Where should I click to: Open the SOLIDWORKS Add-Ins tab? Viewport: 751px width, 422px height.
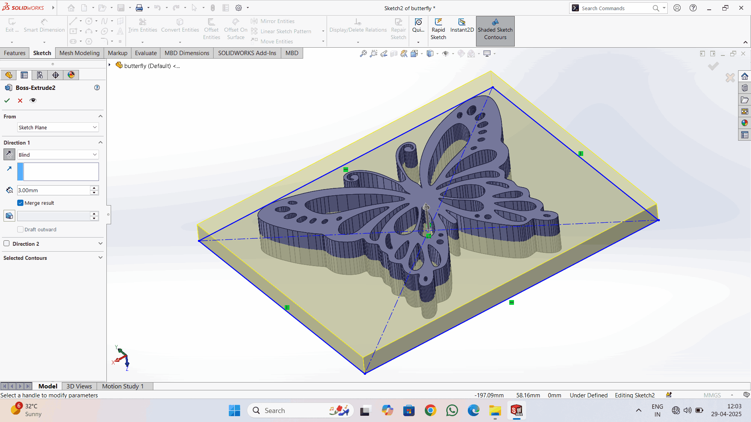(x=247, y=53)
